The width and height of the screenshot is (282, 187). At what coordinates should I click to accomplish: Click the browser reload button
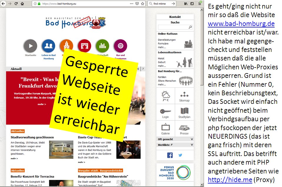point(16,4)
